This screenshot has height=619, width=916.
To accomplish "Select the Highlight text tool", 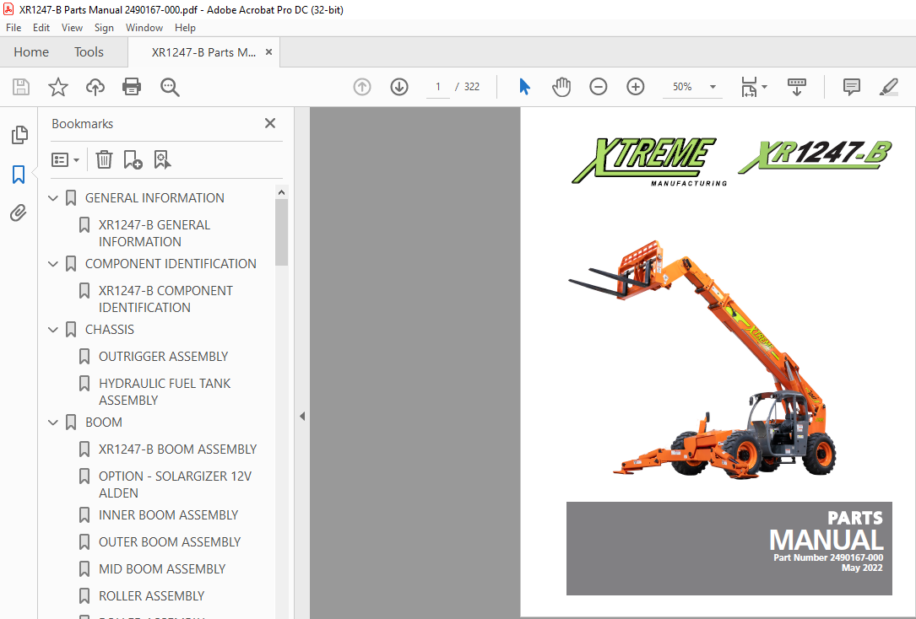I will [888, 87].
